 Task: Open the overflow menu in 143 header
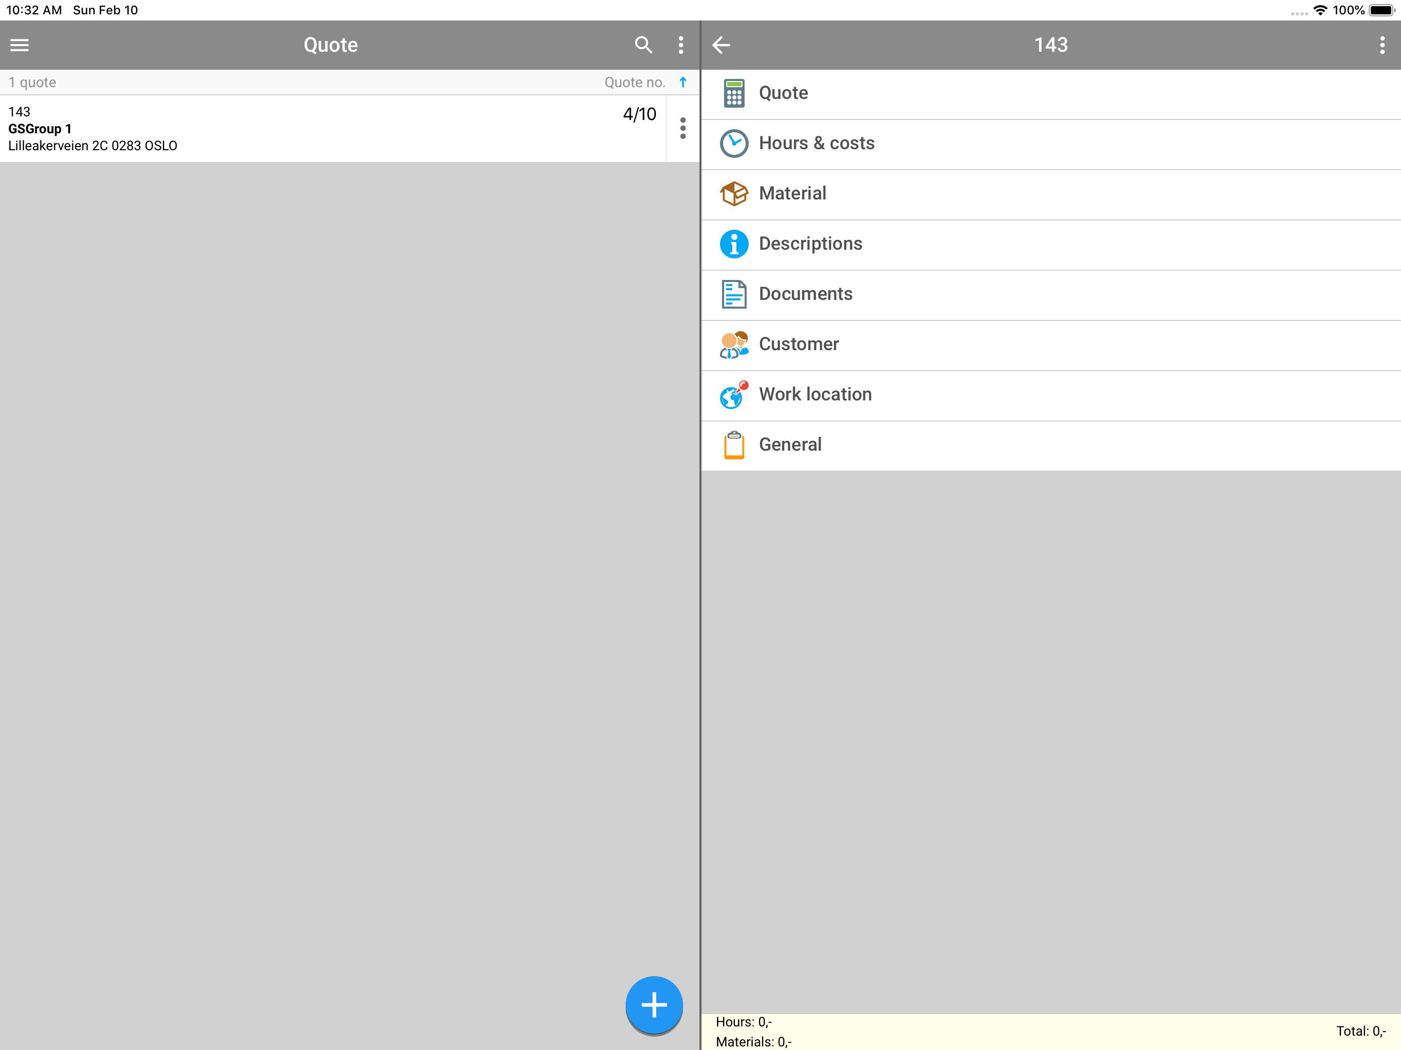point(1382,45)
